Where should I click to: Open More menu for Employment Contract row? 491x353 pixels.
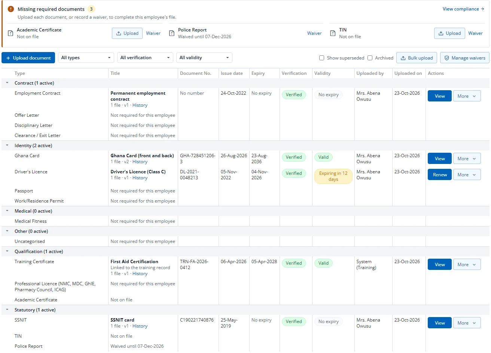467,96
